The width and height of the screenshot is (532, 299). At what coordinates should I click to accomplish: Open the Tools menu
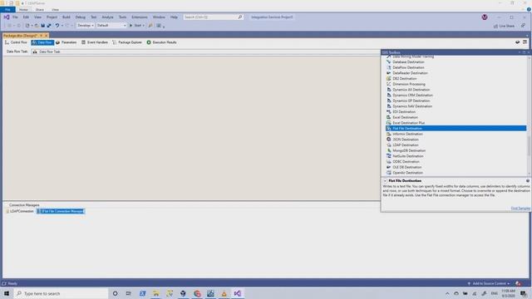click(x=122, y=17)
